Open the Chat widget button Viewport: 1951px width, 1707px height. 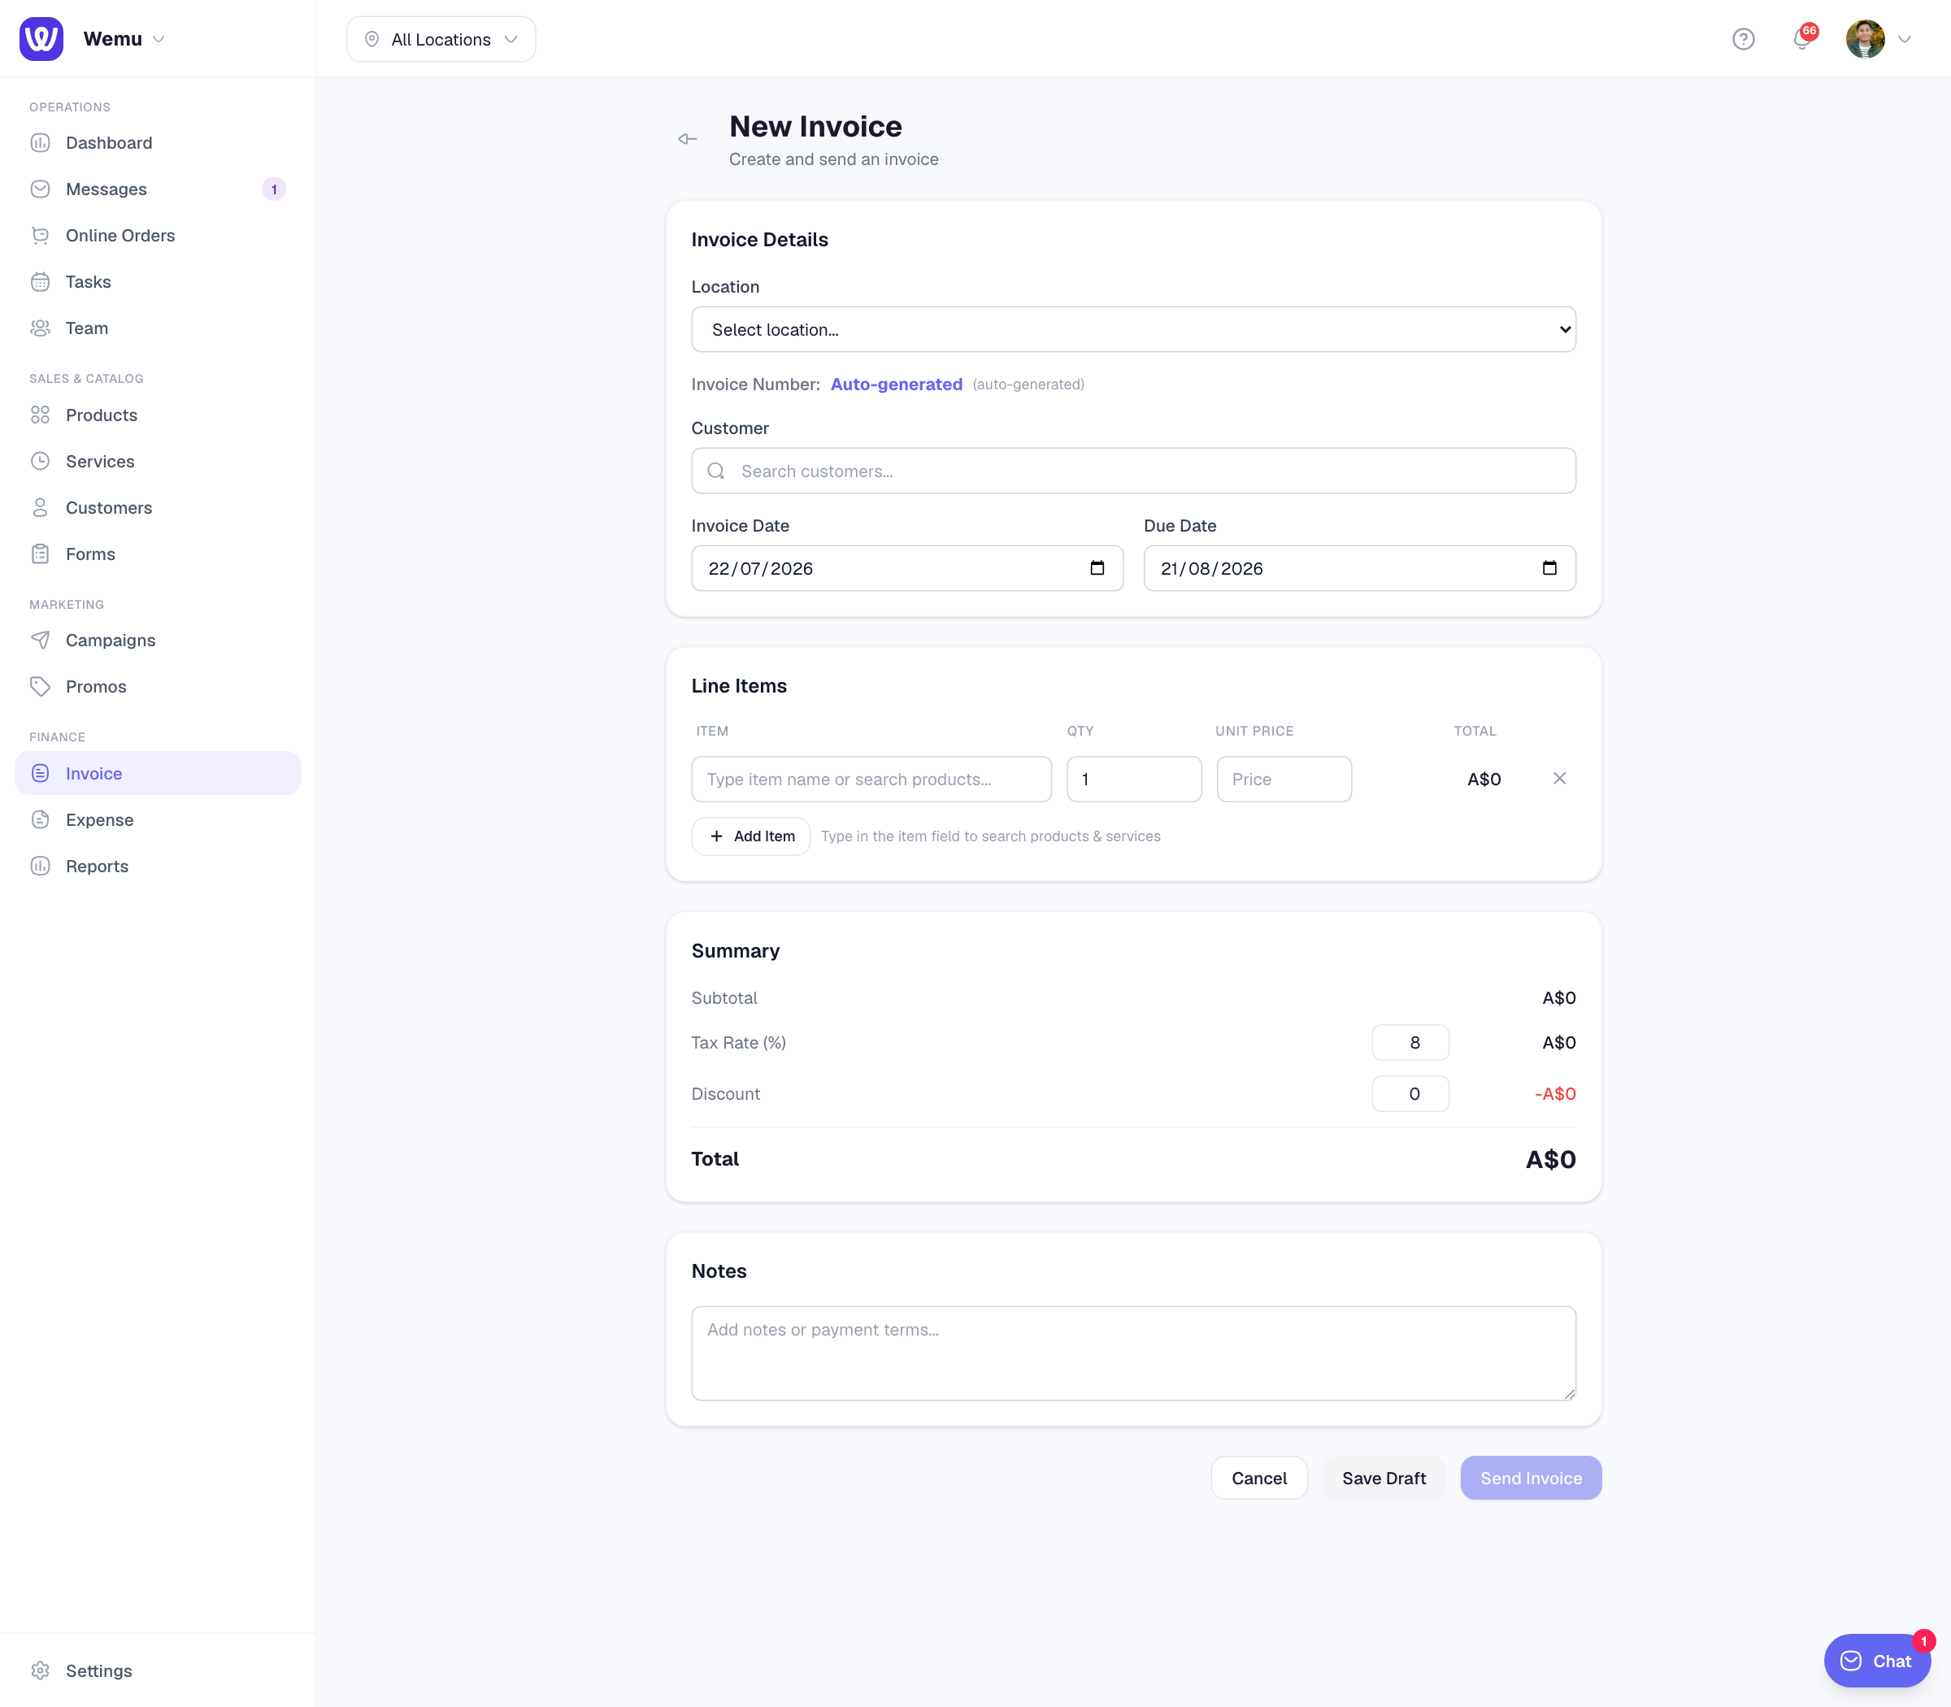[1877, 1661]
